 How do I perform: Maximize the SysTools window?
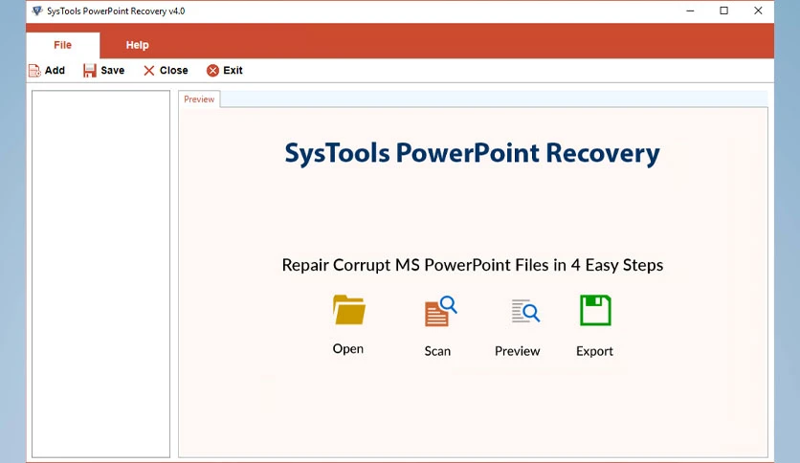(724, 11)
